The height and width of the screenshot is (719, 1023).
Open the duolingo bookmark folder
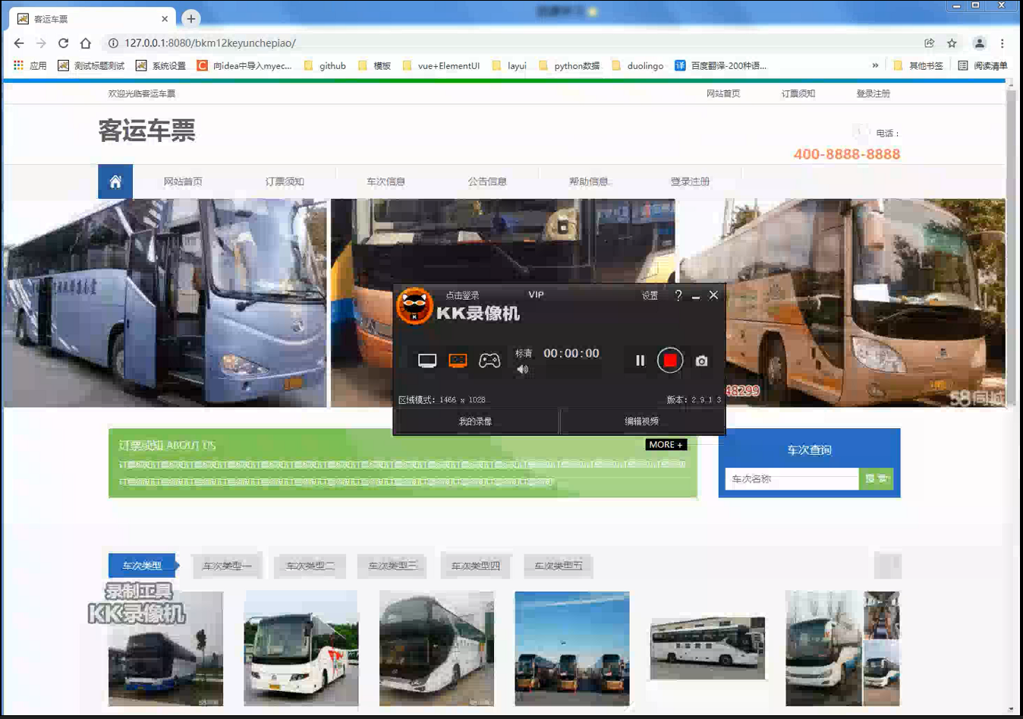[637, 66]
